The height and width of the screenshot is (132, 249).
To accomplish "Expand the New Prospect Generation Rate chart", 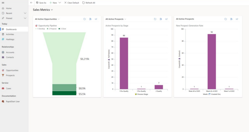I will (237, 19).
